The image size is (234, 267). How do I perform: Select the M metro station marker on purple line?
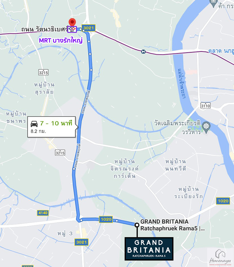tap(143, 52)
